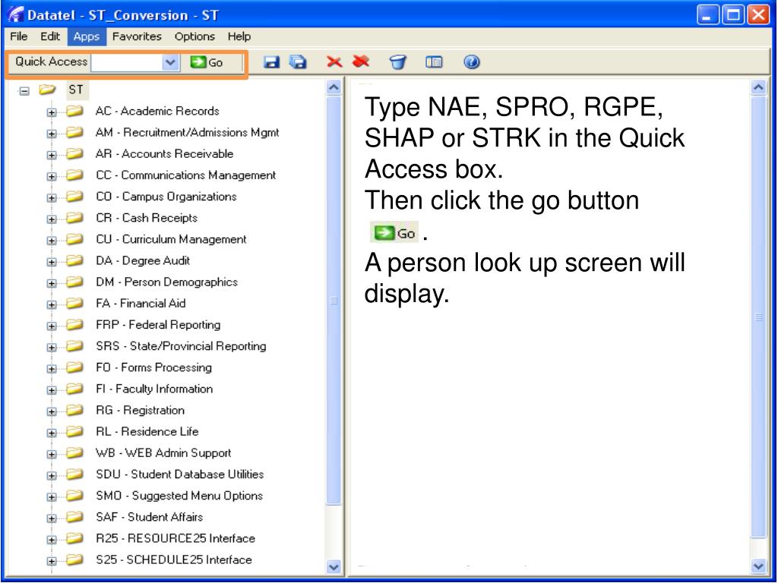Open the Help menu
Screen dimensions: 778x583
click(x=239, y=36)
